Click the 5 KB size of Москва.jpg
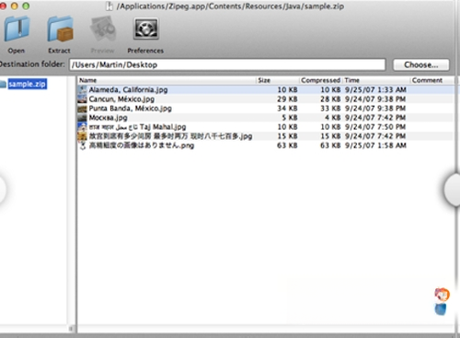The height and width of the screenshot is (338, 460). click(290, 118)
